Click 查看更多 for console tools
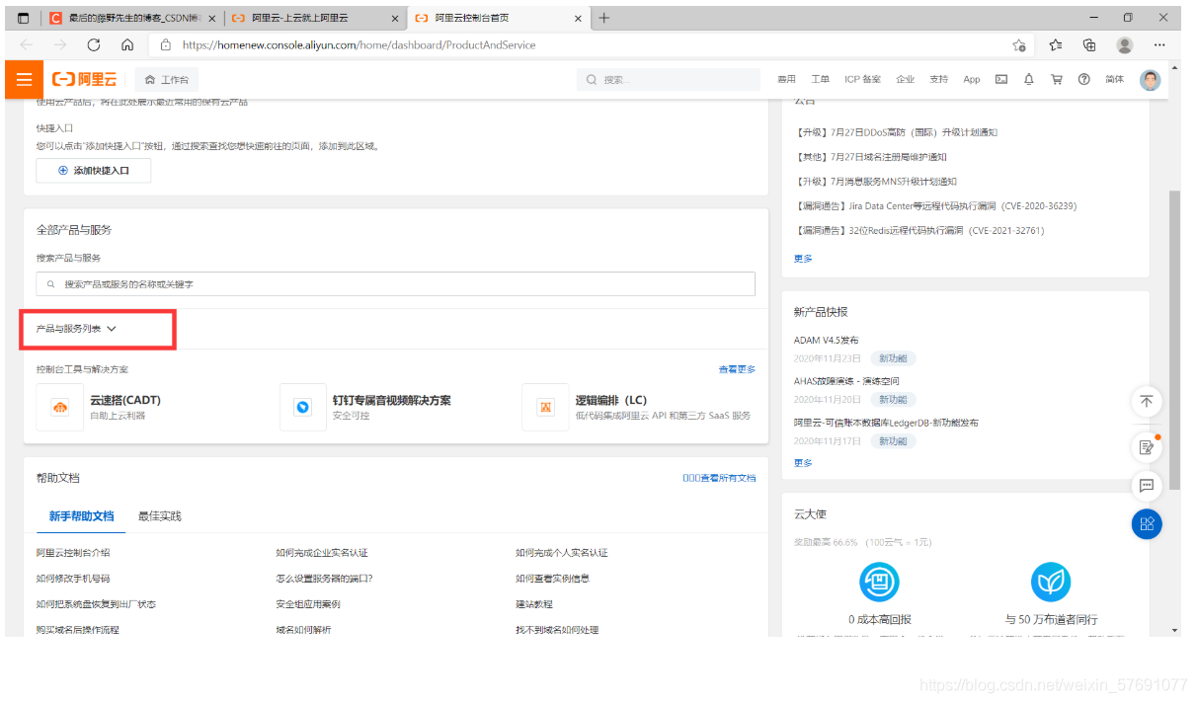 [x=737, y=369]
